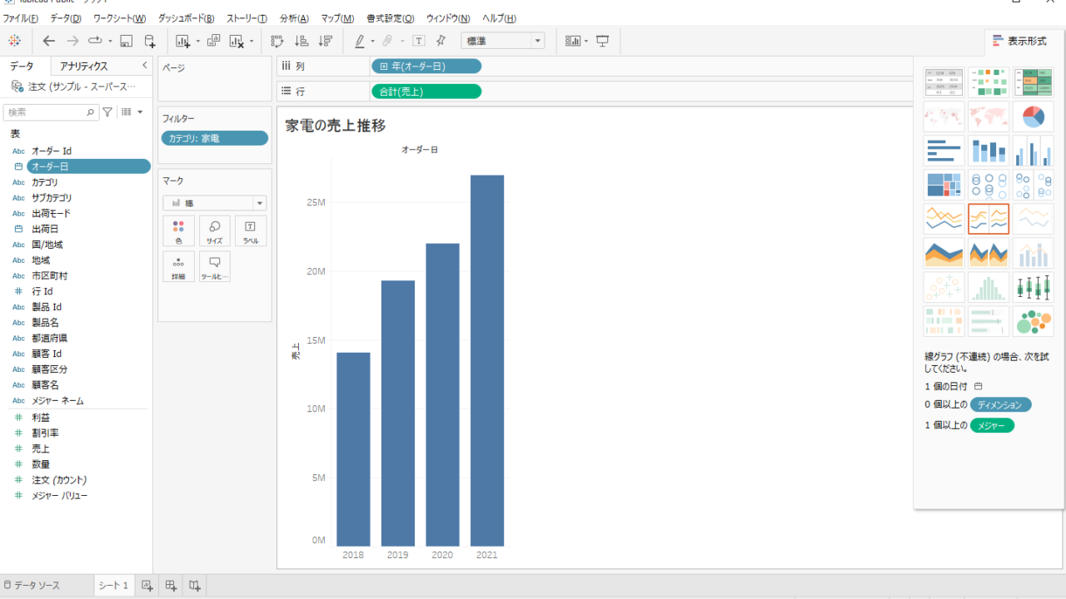Select the 売上 measure field
Screen dimensions: 1066x599
pos(41,448)
